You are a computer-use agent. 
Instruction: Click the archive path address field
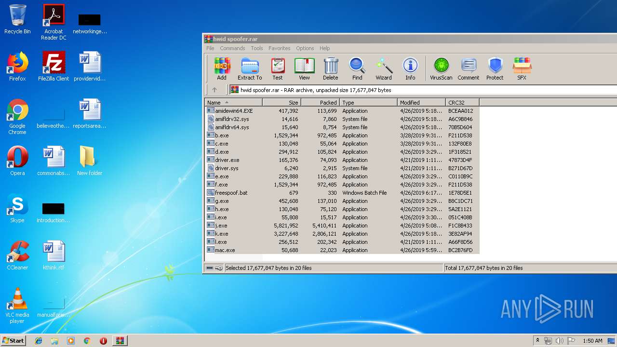pyautogui.click(x=423, y=90)
